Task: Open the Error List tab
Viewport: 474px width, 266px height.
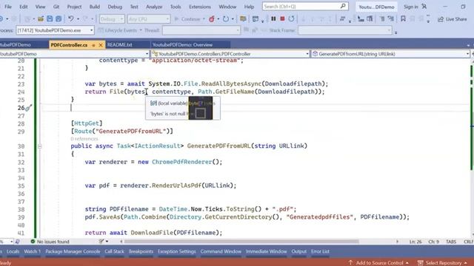Action: pyautogui.click(x=320, y=251)
